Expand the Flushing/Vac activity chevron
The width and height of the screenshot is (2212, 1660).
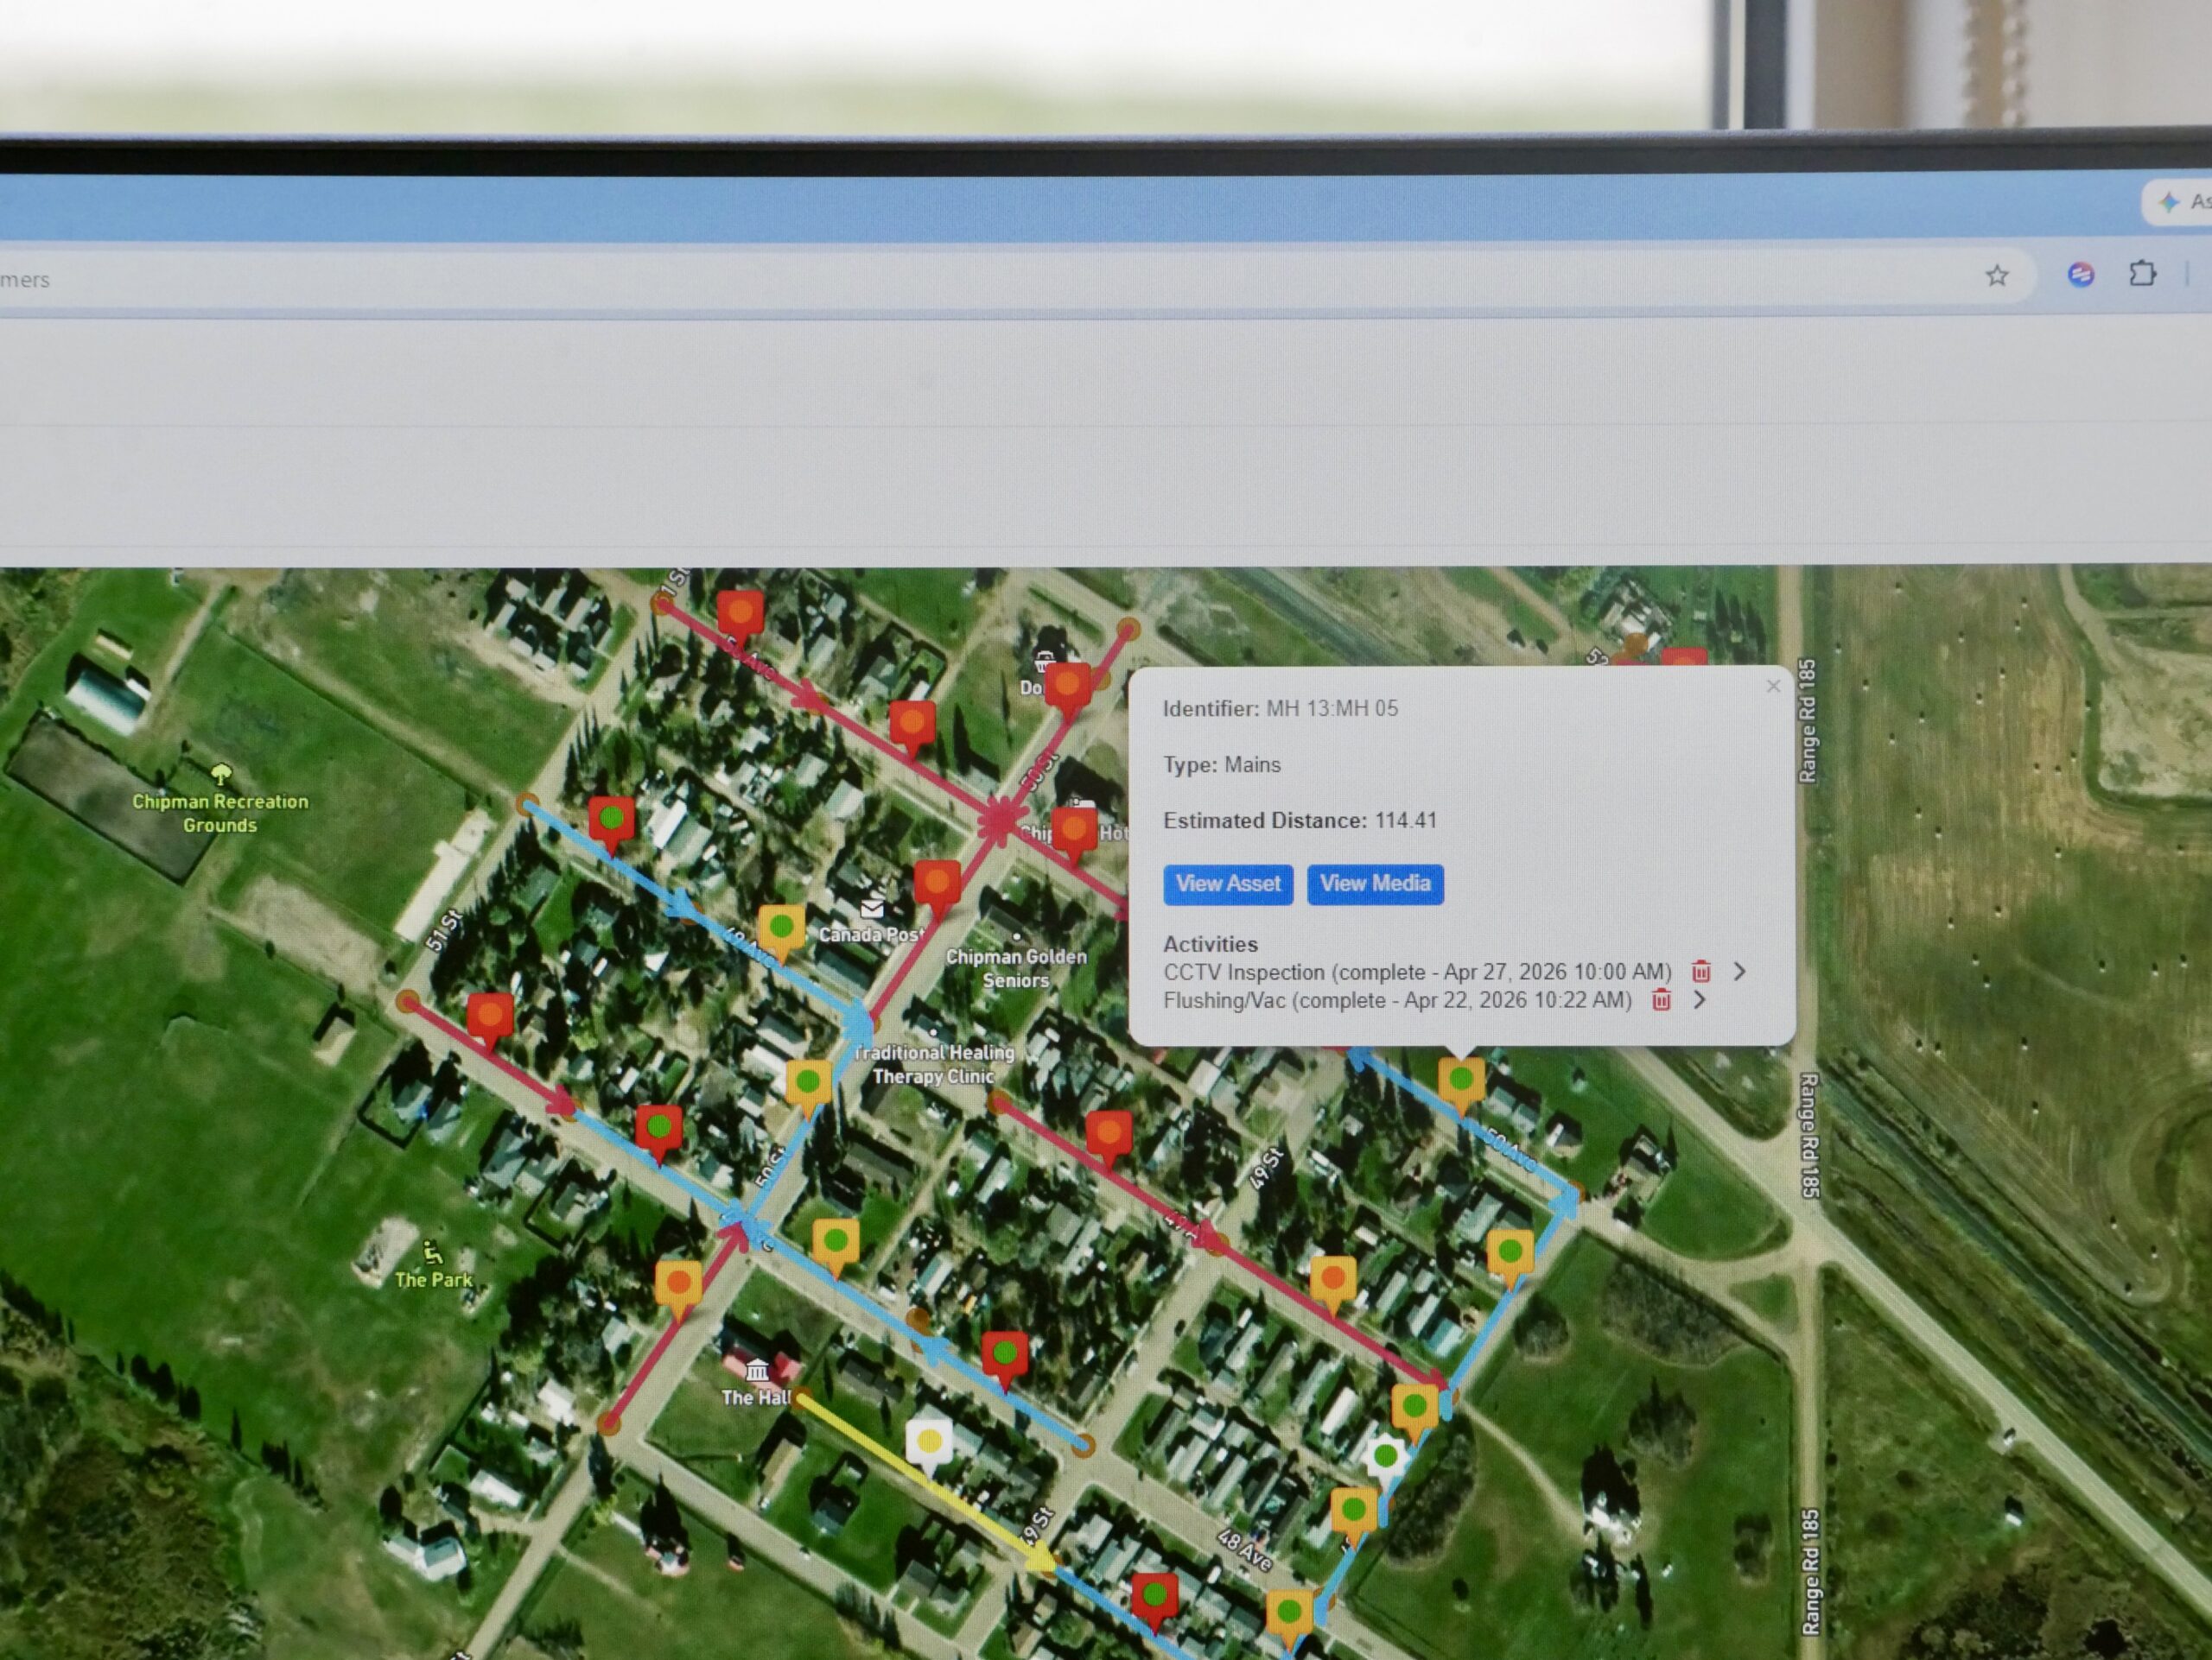(1700, 999)
